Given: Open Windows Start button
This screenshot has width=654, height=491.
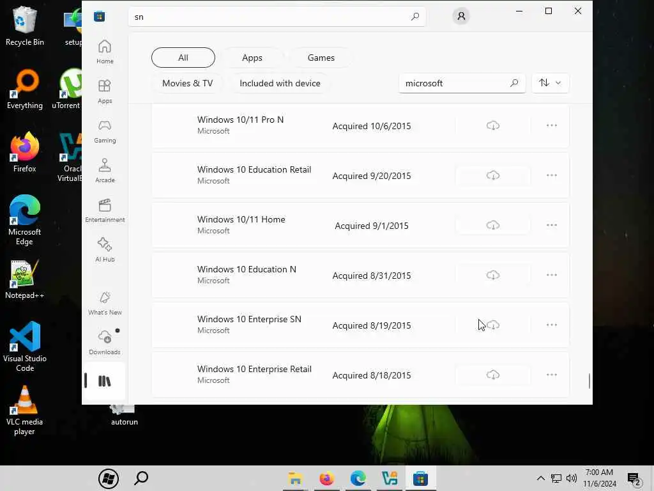Looking at the screenshot, I should coord(109,478).
